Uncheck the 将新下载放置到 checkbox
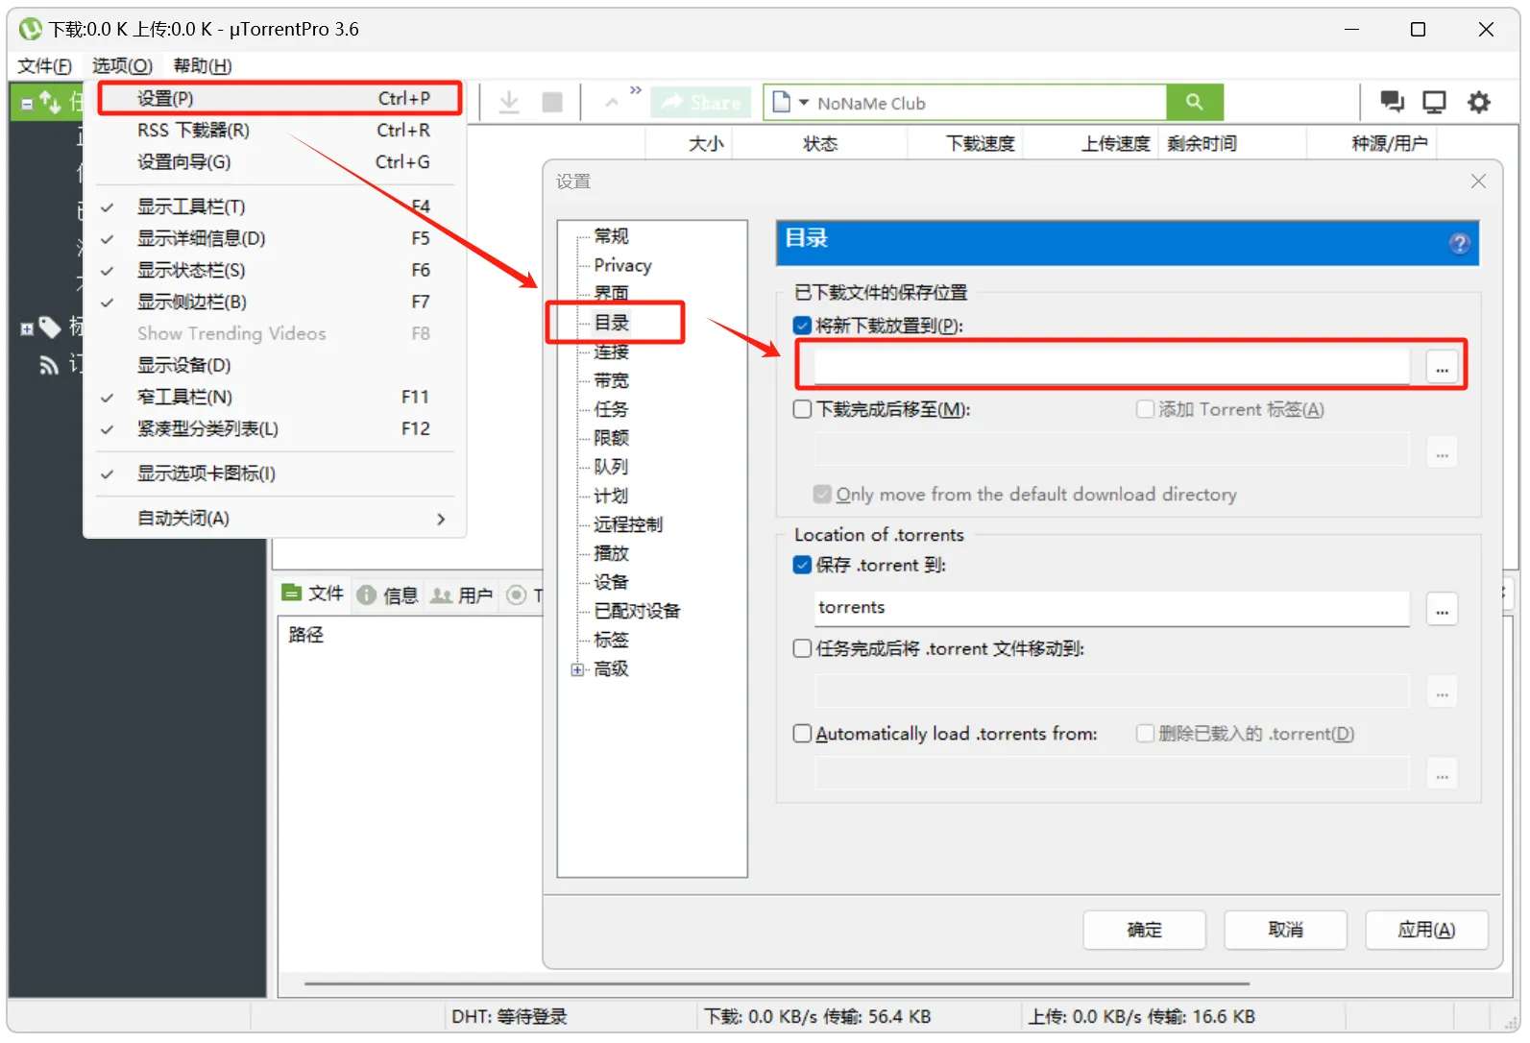 [803, 326]
